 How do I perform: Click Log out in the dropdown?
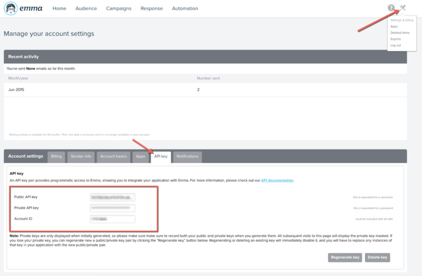(x=396, y=45)
